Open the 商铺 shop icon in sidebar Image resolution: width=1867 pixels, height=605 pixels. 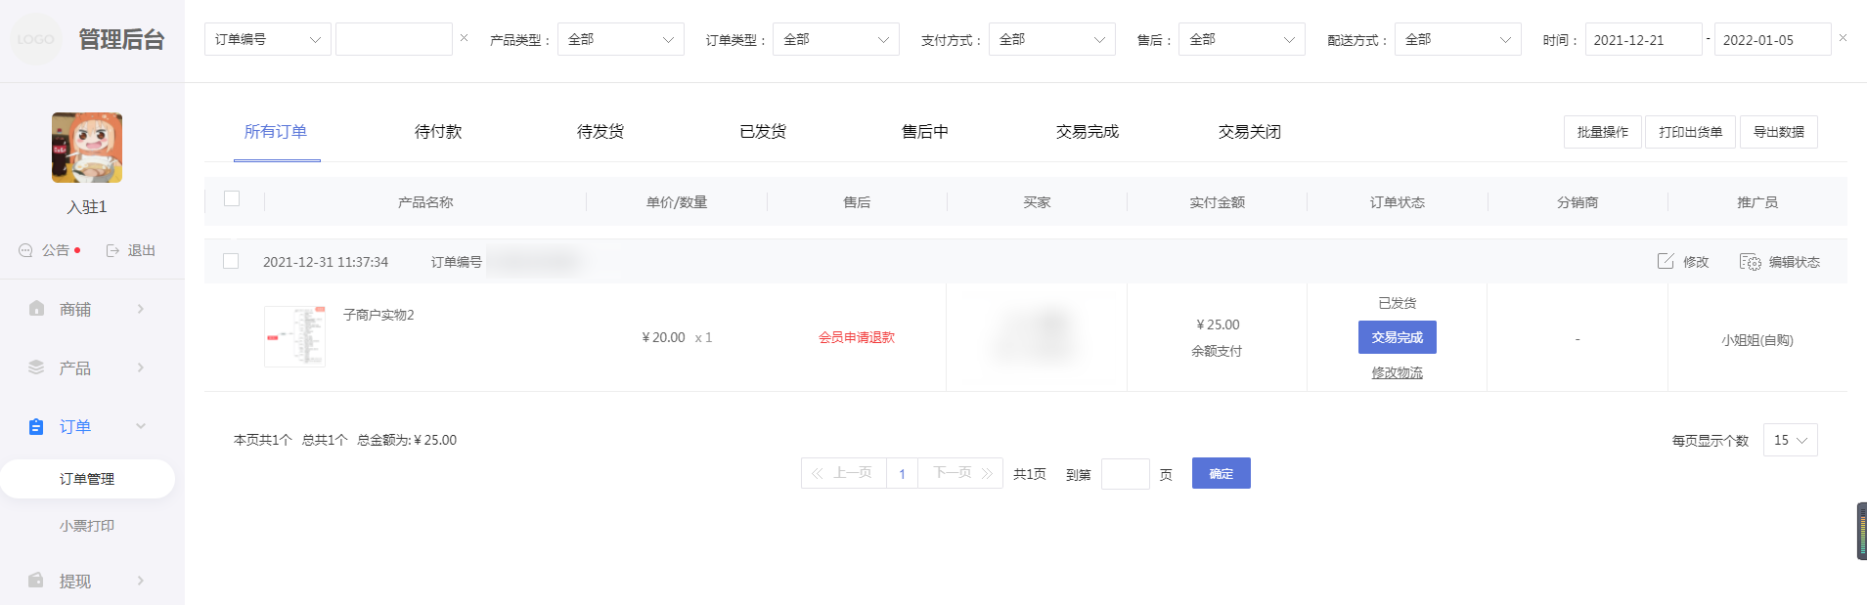(x=36, y=309)
